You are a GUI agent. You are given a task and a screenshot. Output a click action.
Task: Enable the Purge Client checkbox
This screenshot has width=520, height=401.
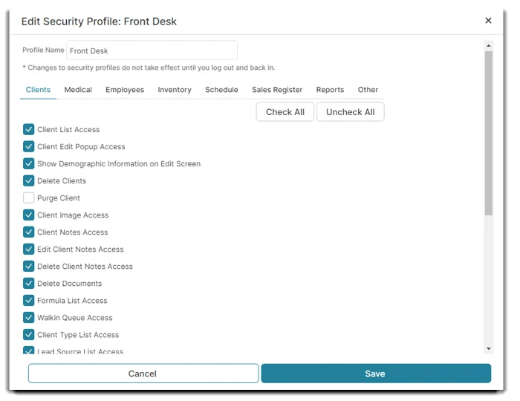(x=29, y=198)
